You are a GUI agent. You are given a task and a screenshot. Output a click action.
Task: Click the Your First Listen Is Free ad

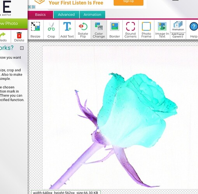point(76,3)
